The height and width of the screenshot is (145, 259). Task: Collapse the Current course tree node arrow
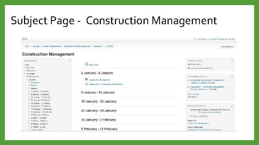(x=25, y=77)
